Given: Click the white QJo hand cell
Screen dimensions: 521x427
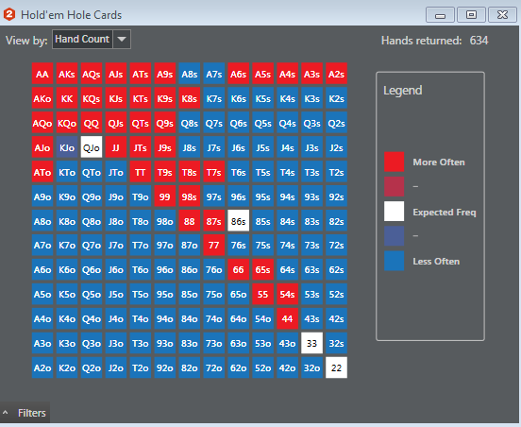Looking at the screenshot, I should coord(92,147).
